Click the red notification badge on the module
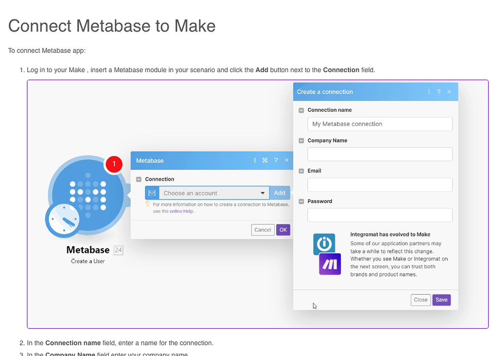 tap(114, 164)
